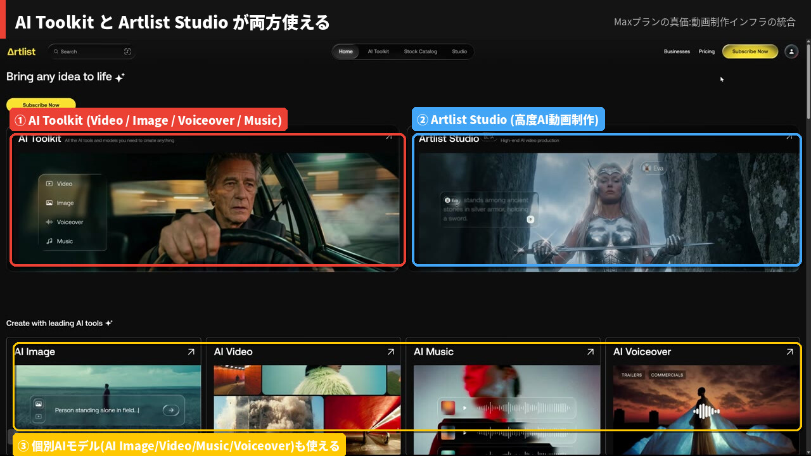Open the Studio tab
811x456 pixels.
pyautogui.click(x=459, y=51)
